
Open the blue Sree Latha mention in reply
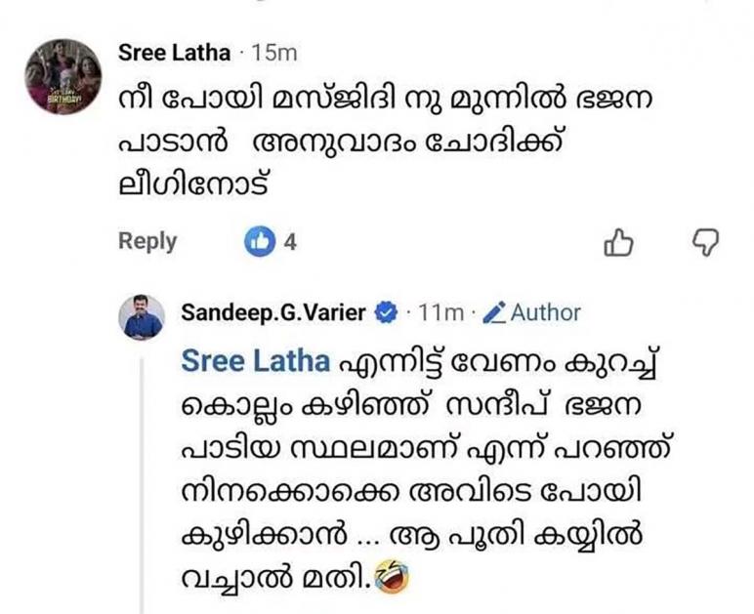pos(255,361)
